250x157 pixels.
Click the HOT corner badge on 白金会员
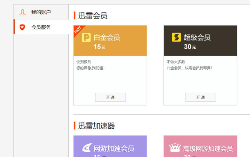point(78,30)
